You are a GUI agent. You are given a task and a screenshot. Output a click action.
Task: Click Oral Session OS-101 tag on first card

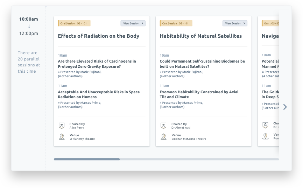pyautogui.click(x=74, y=23)
